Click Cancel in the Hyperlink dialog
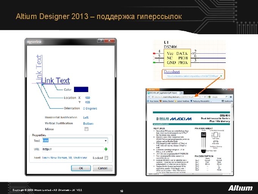The width and height of the screenshot is (258, 194). pos(102,168)
